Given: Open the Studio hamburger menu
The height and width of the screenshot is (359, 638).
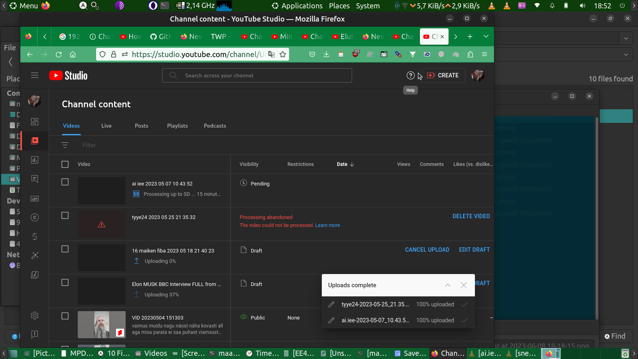Looking at the screenshot, I should 35,75.
